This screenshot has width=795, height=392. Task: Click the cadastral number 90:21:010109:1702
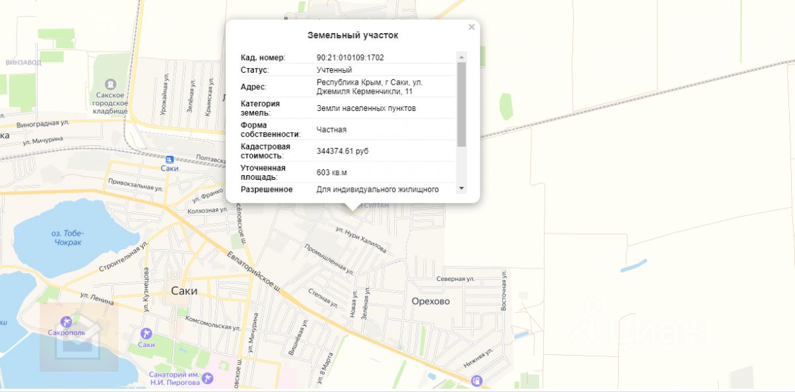click(x=350, y=58)
